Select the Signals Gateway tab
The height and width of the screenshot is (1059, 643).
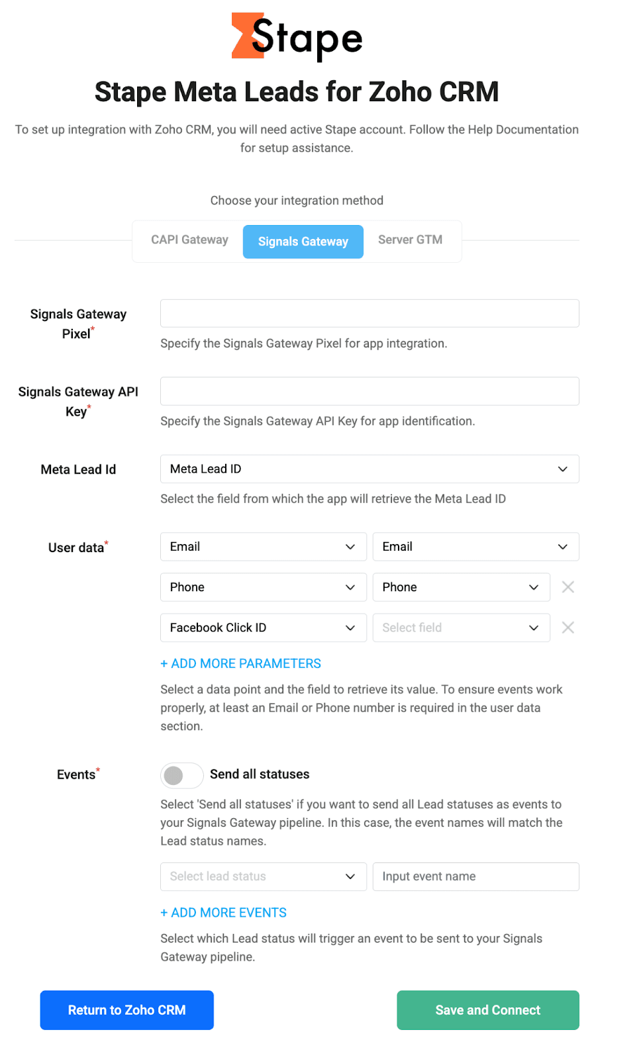[x=303, y=242]
